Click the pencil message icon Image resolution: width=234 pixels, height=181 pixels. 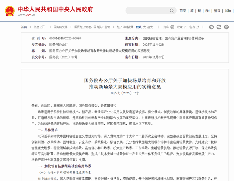coord(198,27)
